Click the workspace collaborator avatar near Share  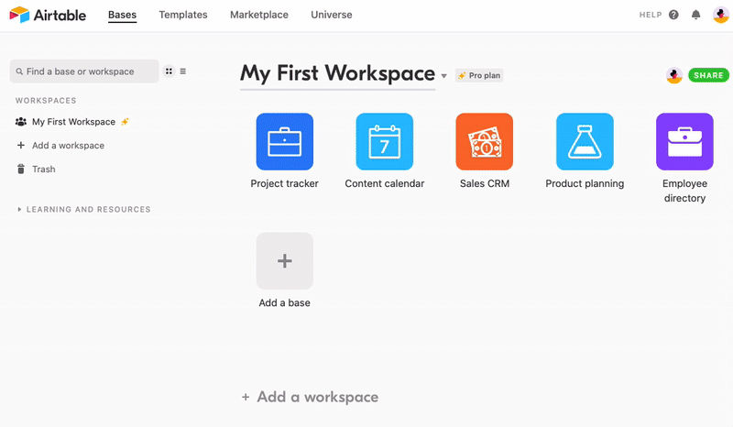[x=673, y=75]
